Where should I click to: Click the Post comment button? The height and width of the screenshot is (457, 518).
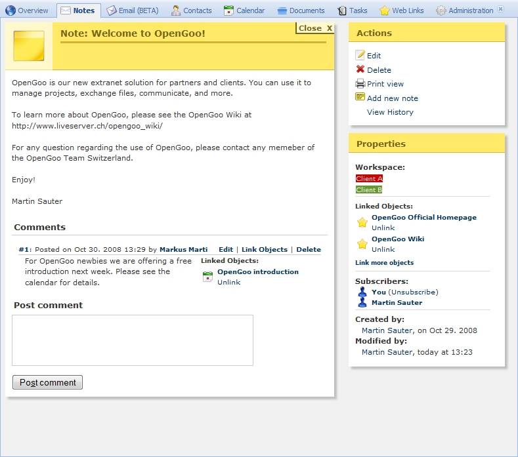pos(47,382)
